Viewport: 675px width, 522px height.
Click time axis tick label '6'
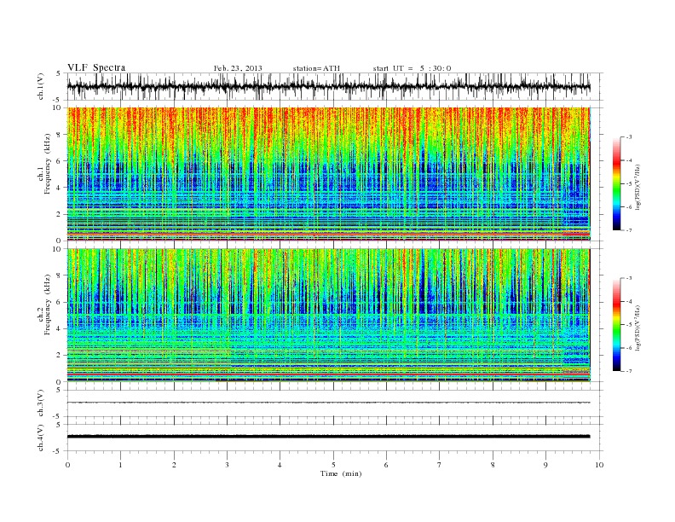386,465
